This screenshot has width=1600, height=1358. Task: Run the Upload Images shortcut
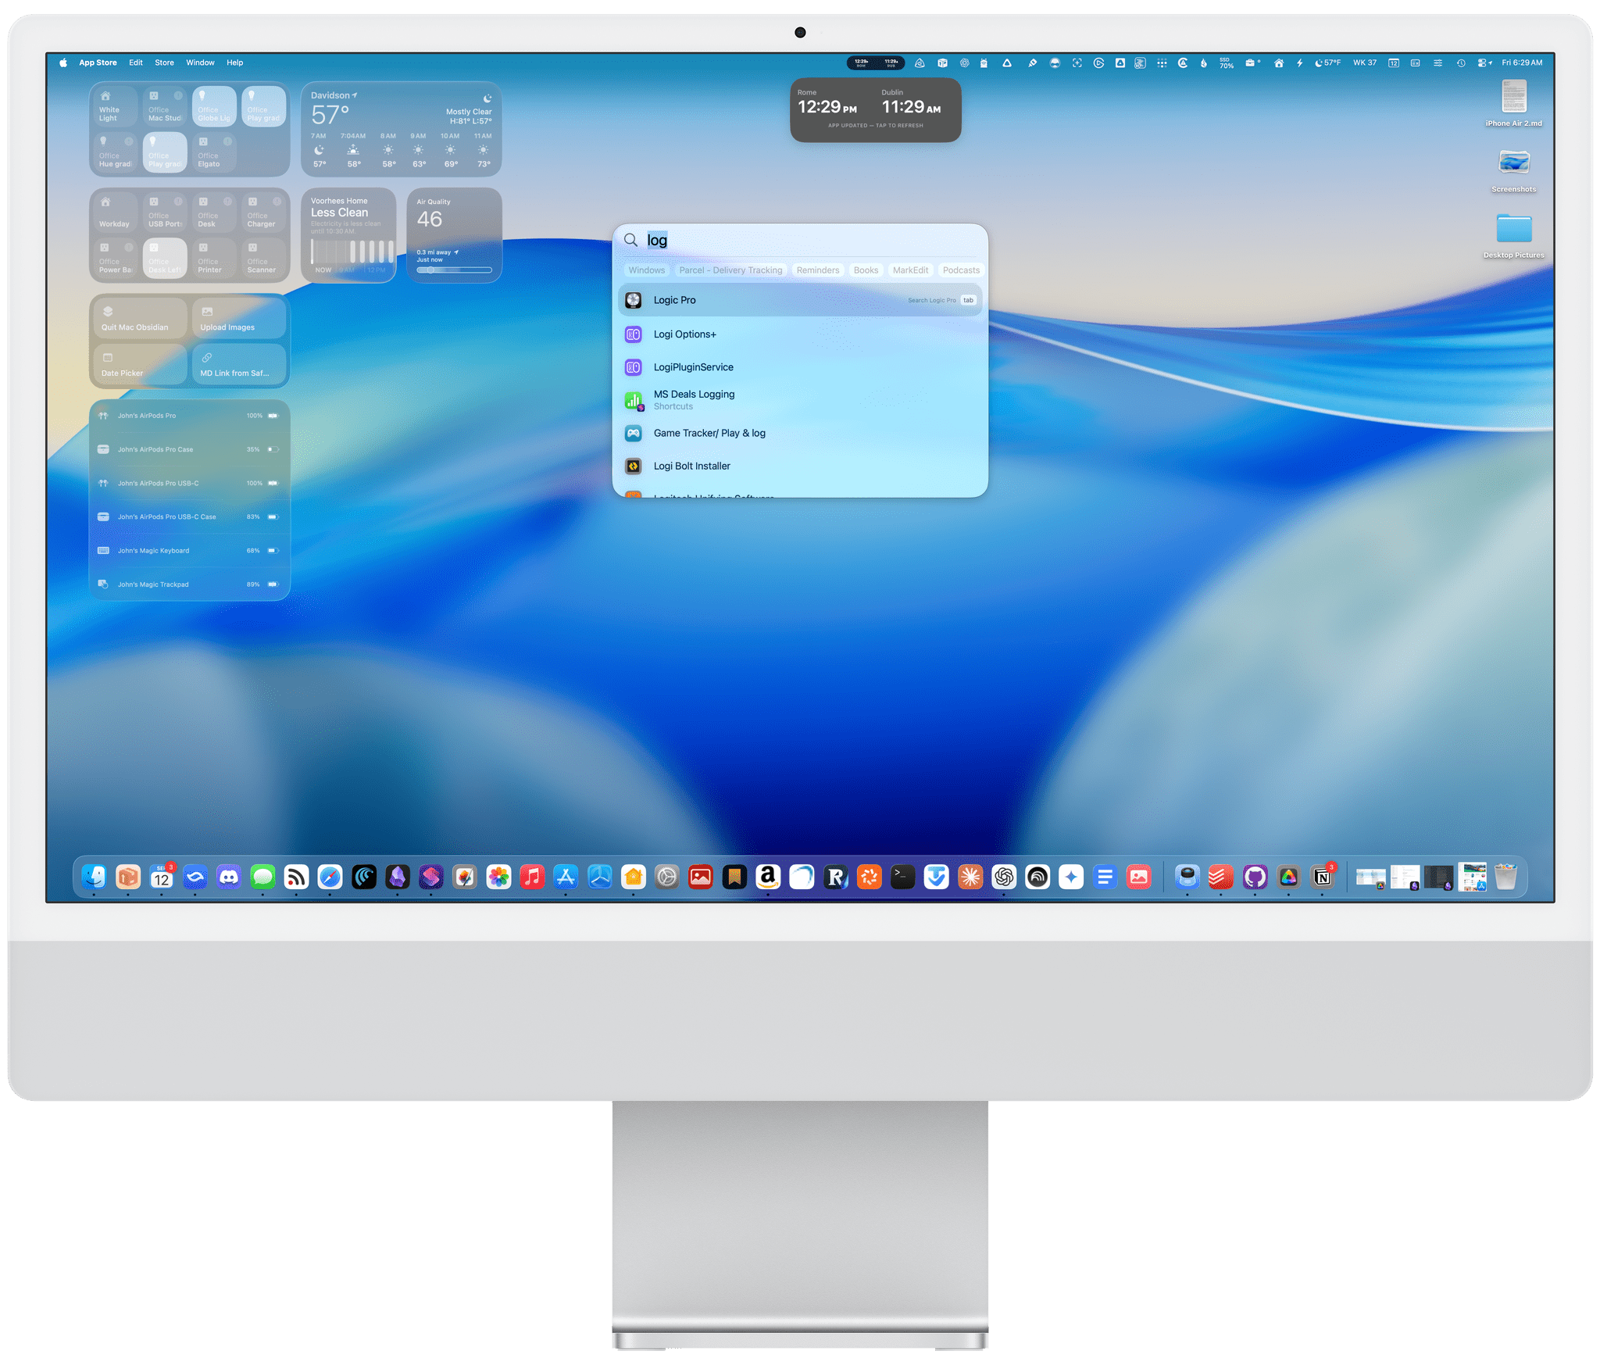click(x=239, y=318)
